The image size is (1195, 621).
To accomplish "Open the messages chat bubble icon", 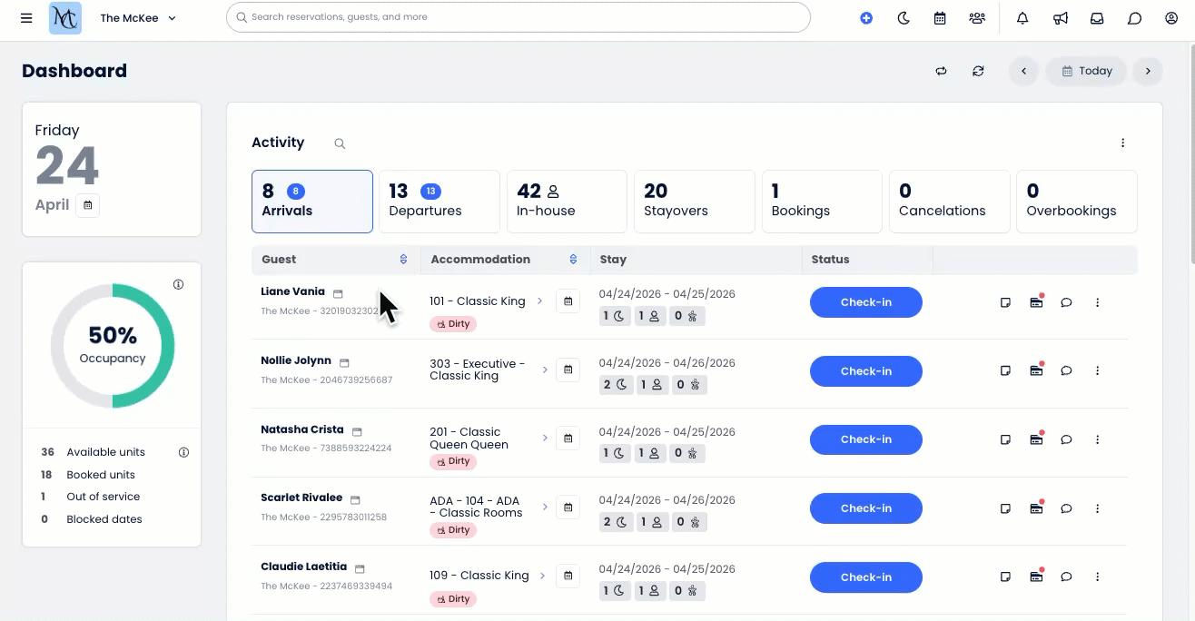I will tap(1134, 17).
